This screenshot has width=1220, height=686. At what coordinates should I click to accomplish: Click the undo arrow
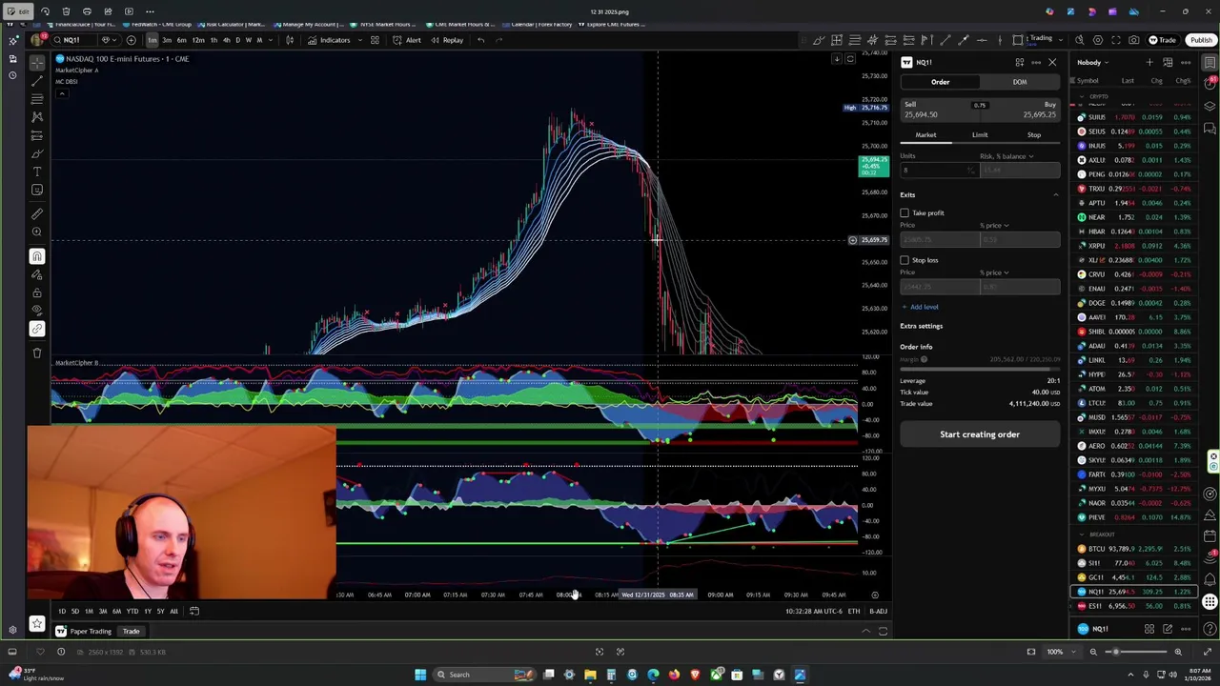tap(481, 40)
